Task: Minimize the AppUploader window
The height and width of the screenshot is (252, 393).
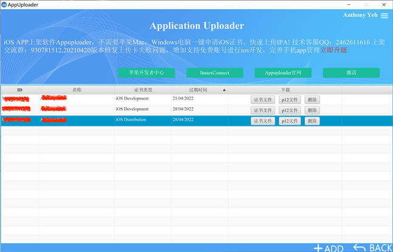Action: [349, 5]
